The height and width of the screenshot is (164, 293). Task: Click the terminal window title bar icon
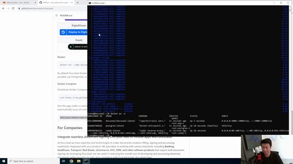tap(90, 3)
